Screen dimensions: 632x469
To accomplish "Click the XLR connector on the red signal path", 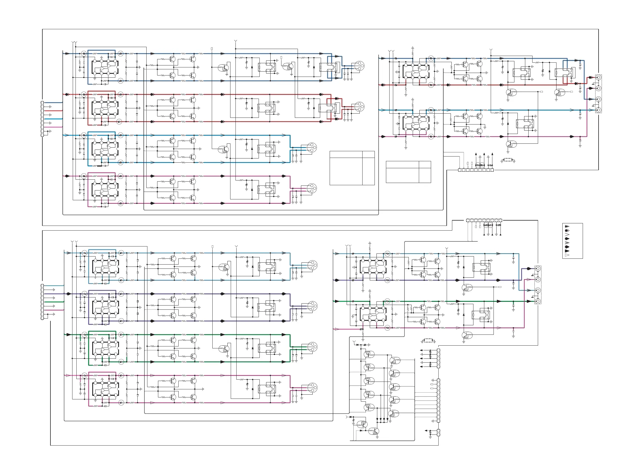I will (x=359, y=107).
